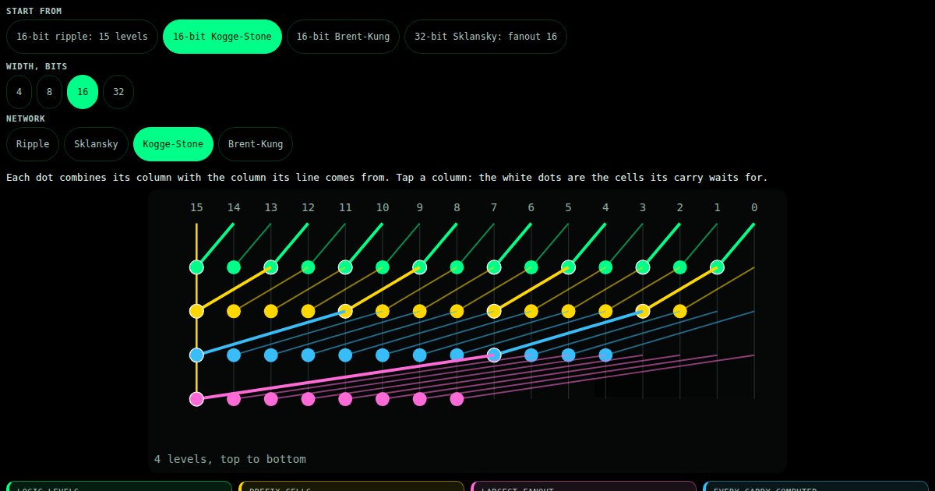Load the 32-bit Sklansky: fanout 16 preset

tap(485, 37)
